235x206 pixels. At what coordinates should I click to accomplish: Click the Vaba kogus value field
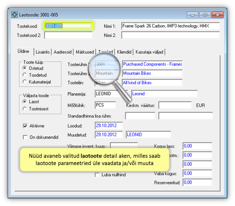(197, 173)
